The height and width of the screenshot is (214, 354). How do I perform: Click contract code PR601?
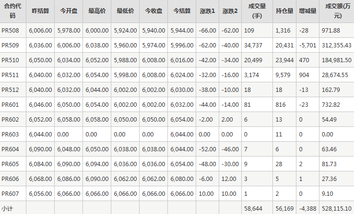(10, 105)
